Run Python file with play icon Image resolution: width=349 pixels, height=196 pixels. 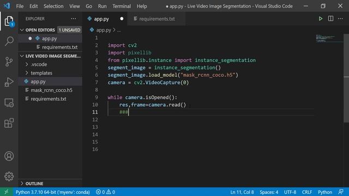[321, 19]
